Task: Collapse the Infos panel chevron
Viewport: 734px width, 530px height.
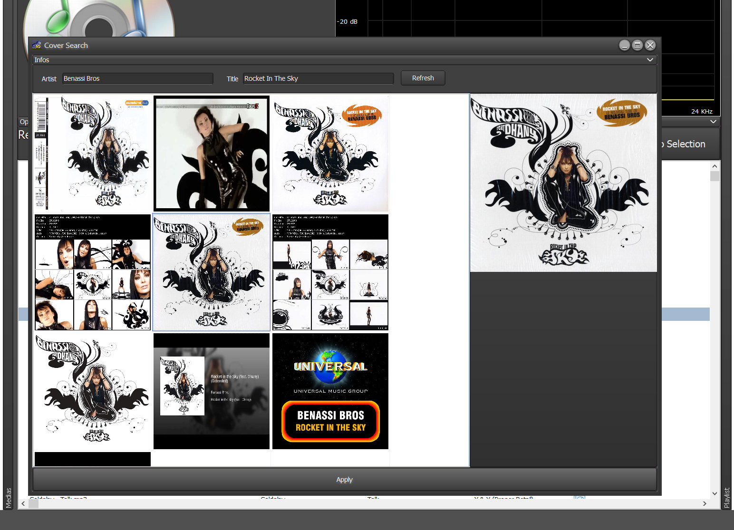Action: [x=650, y=60]
